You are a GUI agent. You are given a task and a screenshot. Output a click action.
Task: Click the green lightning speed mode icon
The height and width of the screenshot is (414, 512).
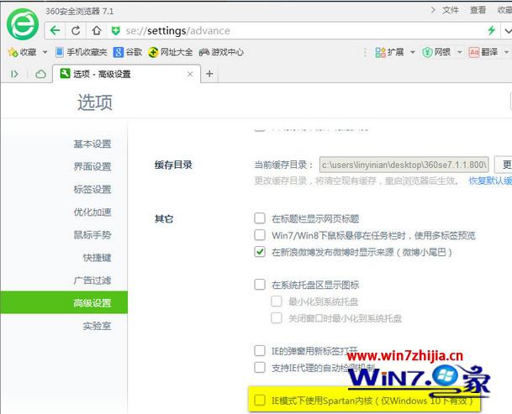(x=492, y=30)
